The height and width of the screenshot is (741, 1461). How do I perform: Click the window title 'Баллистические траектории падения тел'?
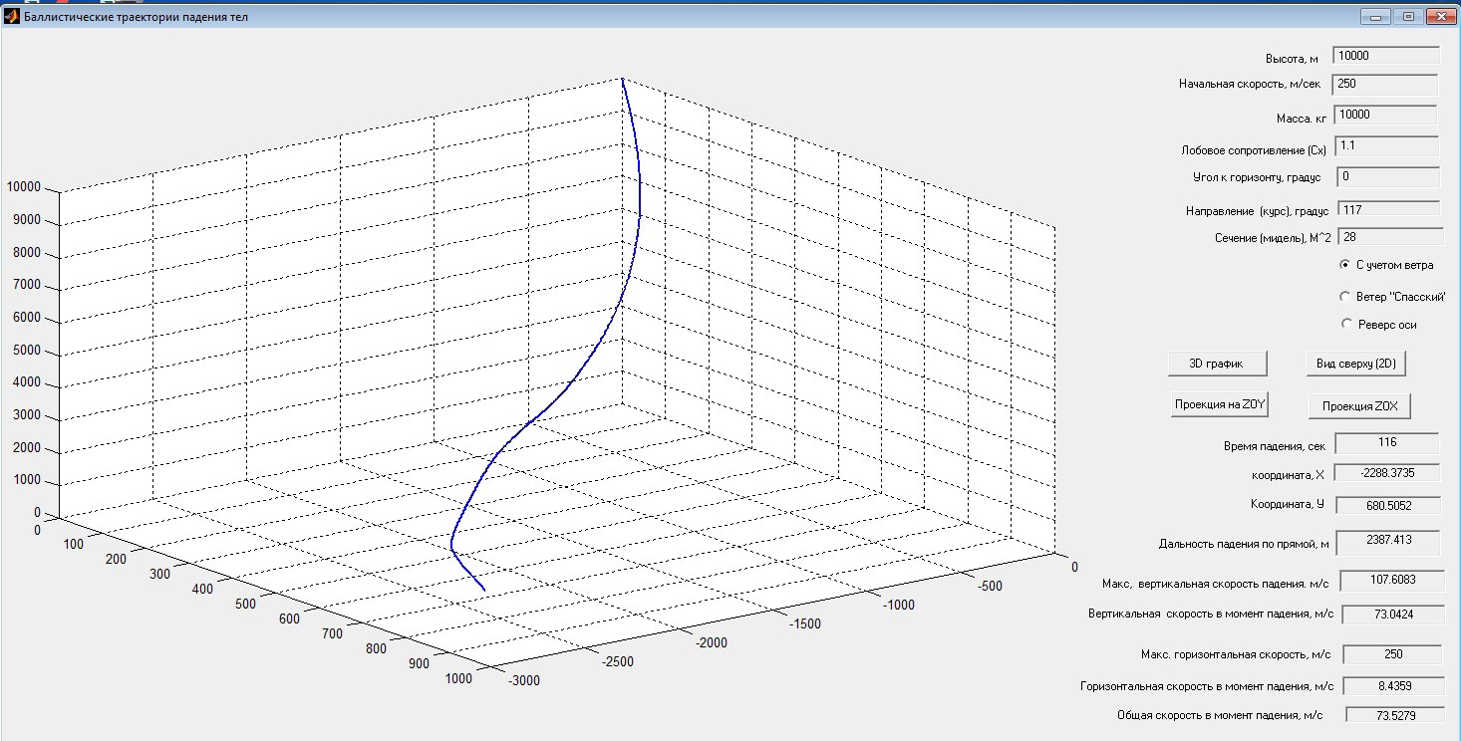[x=137, y=18]
